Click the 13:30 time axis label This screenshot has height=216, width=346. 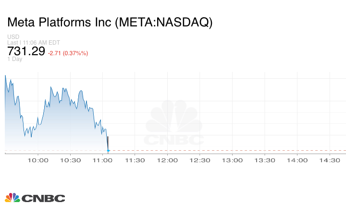click(266, 160)
